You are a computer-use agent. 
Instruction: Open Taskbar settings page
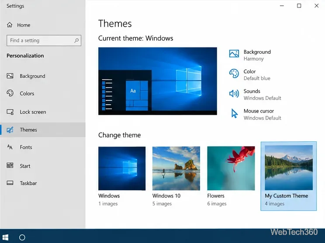point(43,183)
